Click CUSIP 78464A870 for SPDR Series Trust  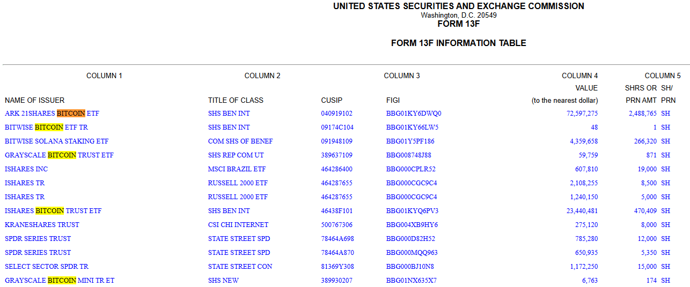tap(337, 253)
